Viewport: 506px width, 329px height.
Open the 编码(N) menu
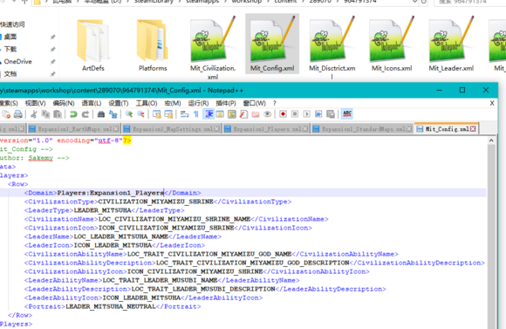point(64,103)
